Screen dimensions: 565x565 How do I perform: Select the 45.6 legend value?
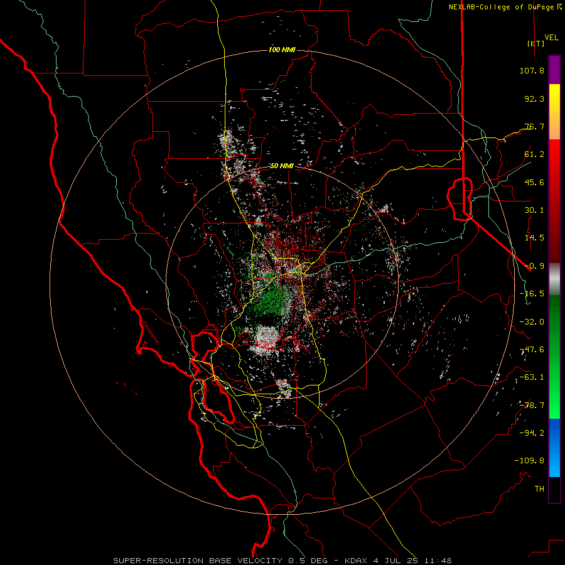[x=534, y=182]
